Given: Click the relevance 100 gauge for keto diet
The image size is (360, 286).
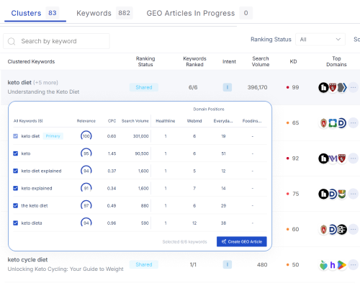Looking at the screenshot, I should click(86, 136).
